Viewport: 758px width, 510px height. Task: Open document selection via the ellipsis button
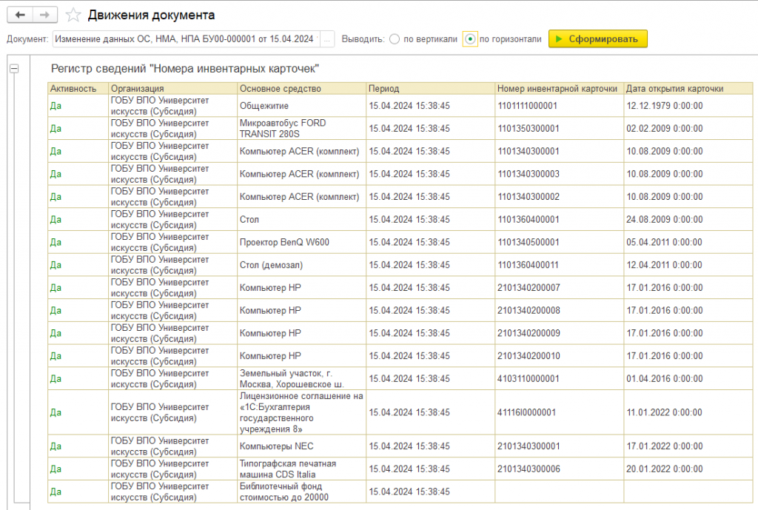327,39
